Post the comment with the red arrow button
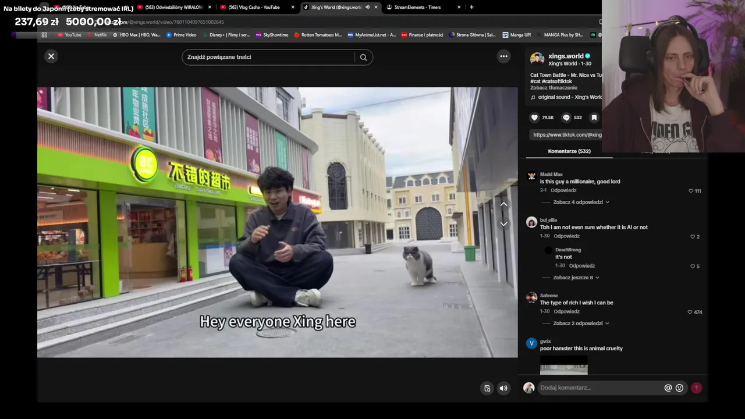The image size is (745, 419). 696,388
